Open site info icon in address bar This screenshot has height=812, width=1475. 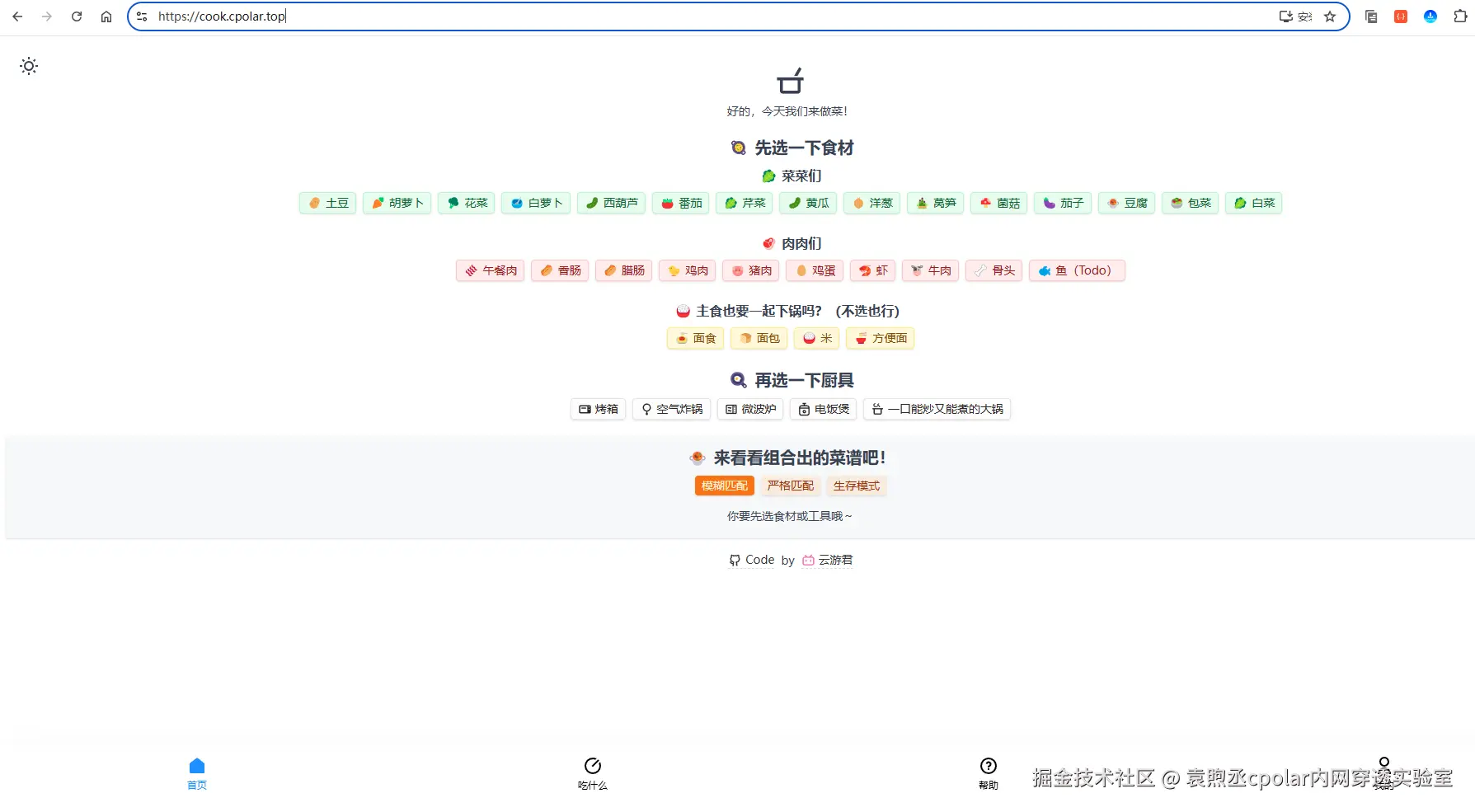[142, 16]
